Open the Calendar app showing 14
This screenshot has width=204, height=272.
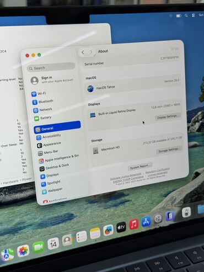click(53, 243)
